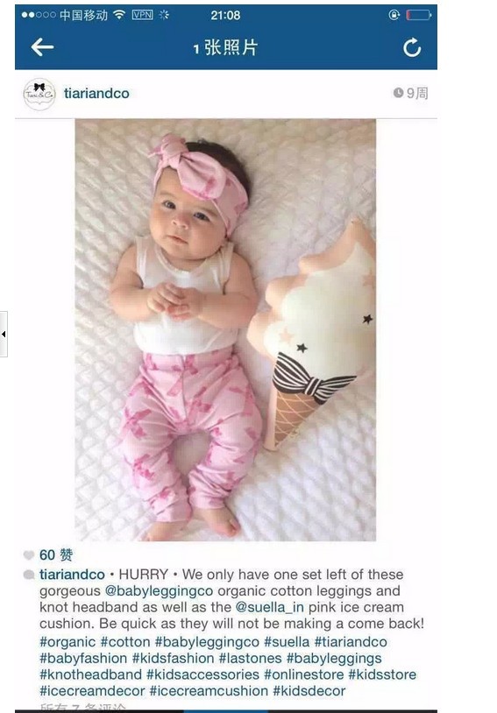Open the #knotheadband hashtag
497x713 pixels.
(90, 674)
